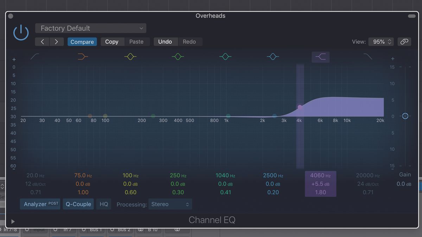This screenshot has height=237, width=422.
Task: Open the Processing Stereo dropdown
Action: click(170, 204)
